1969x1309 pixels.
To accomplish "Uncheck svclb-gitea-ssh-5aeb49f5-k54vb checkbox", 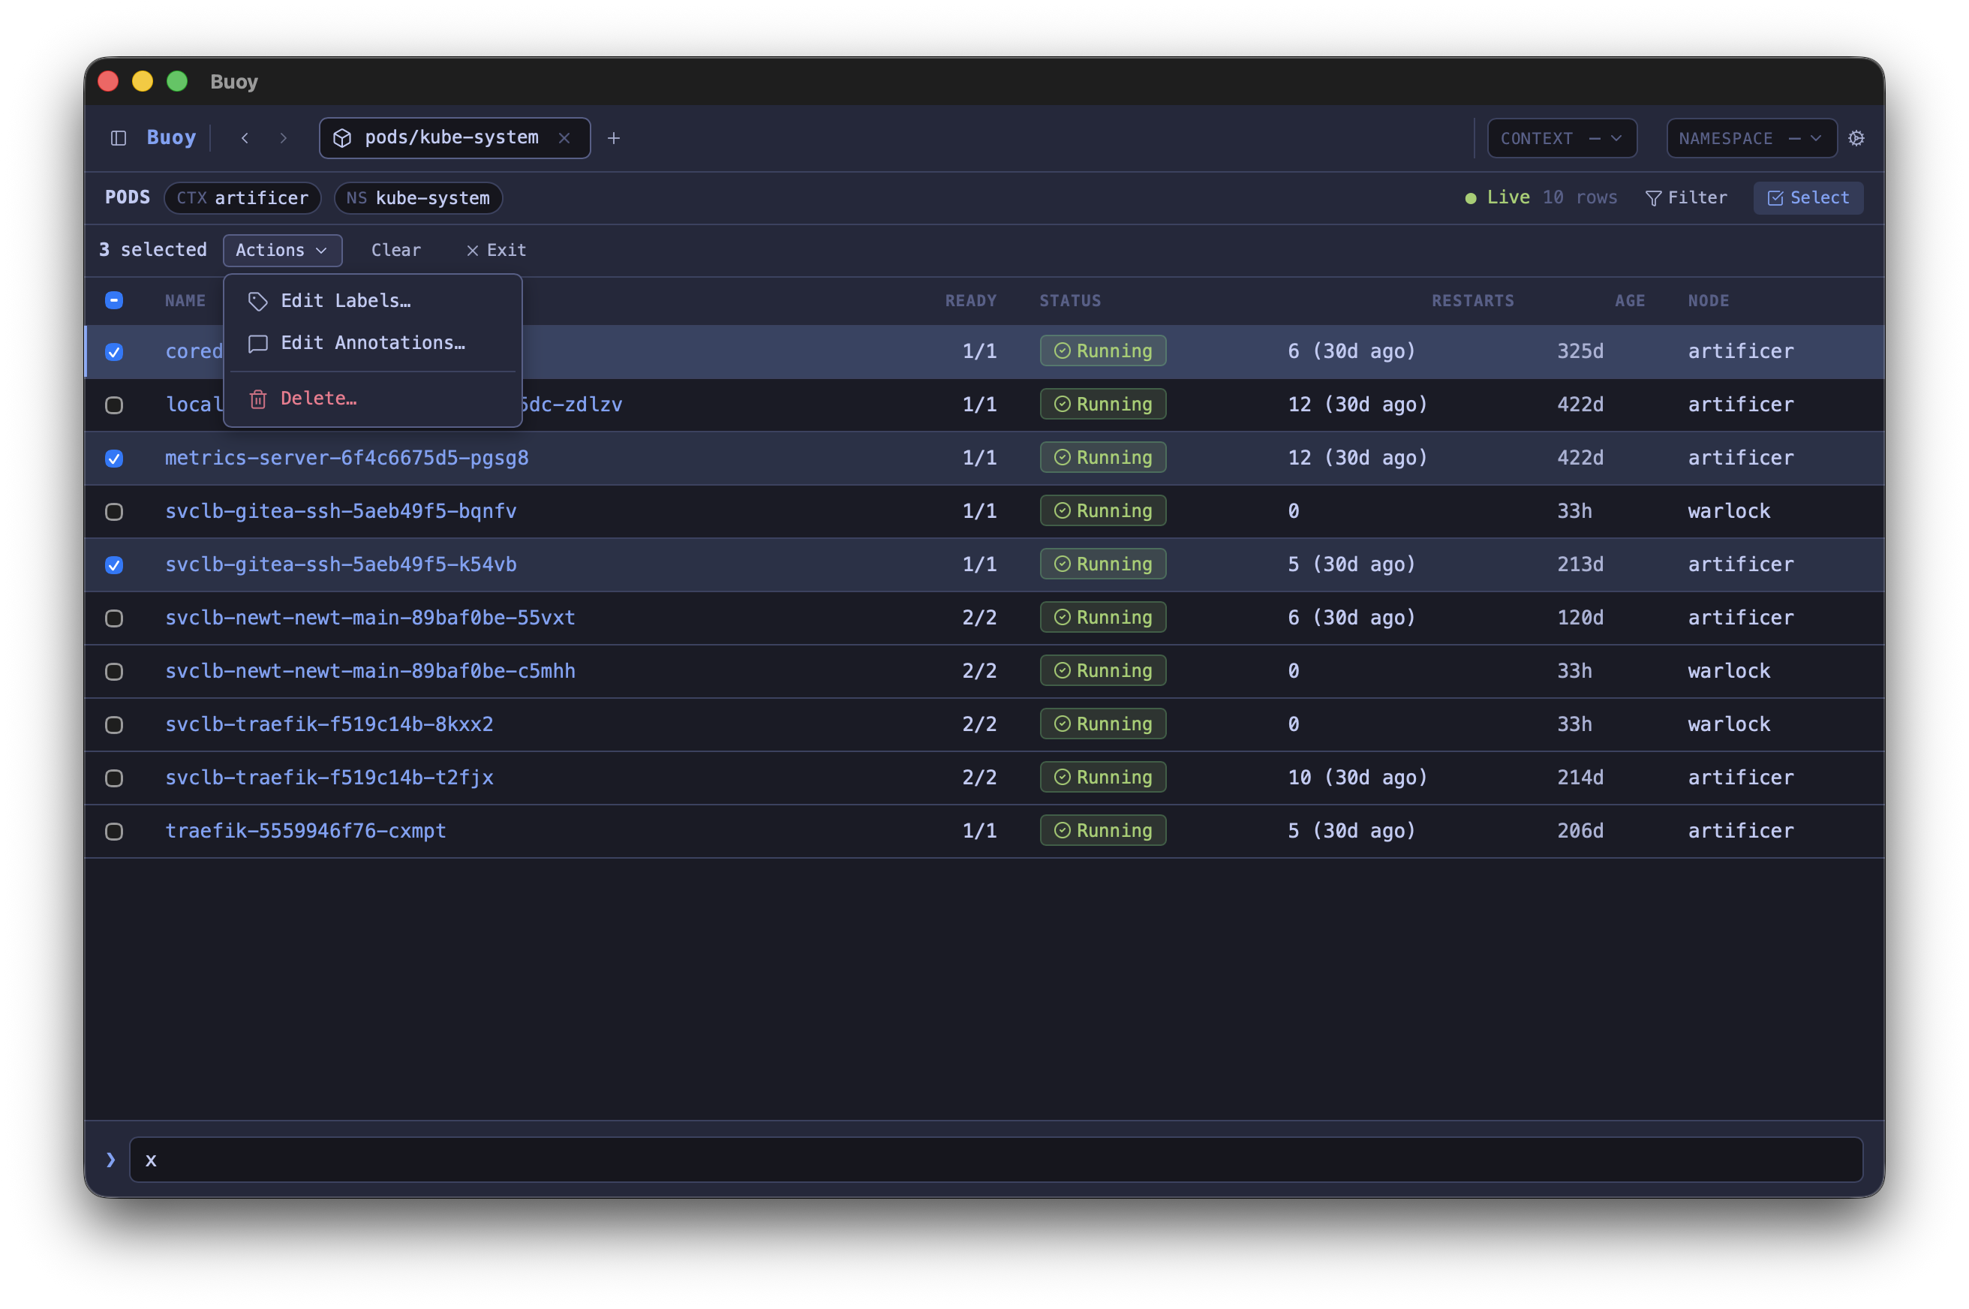I will point(114,565).
